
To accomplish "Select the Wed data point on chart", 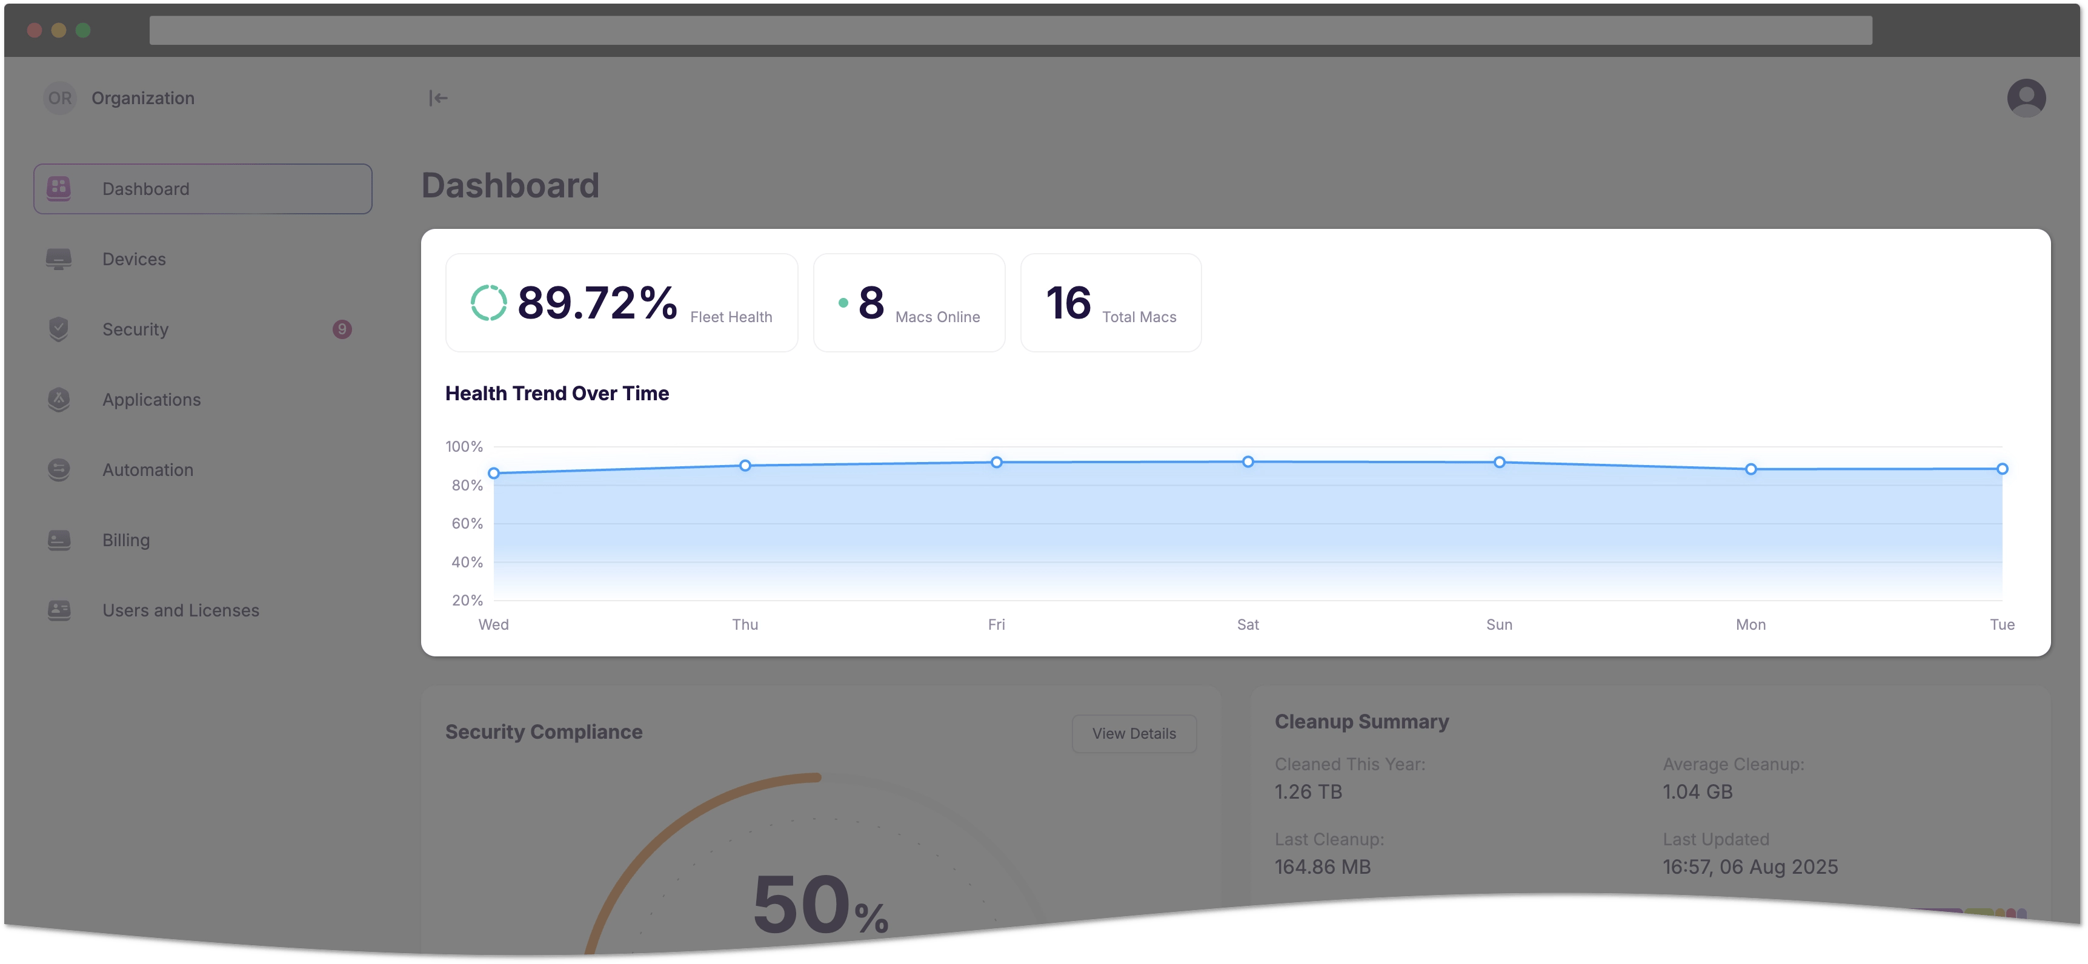I will point(494,473).
